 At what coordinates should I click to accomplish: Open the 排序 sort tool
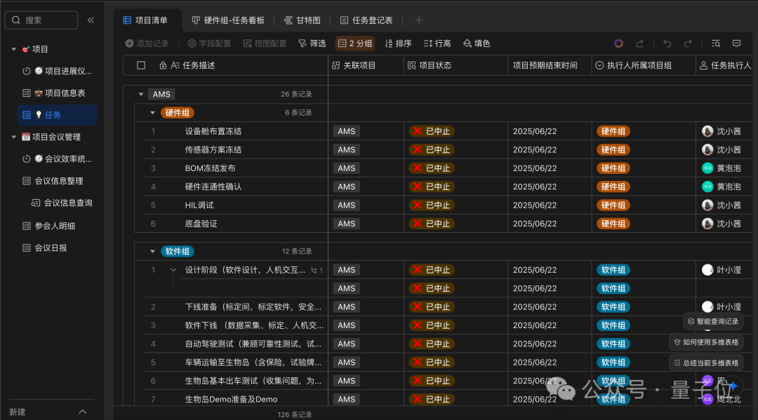pos(398,43)
